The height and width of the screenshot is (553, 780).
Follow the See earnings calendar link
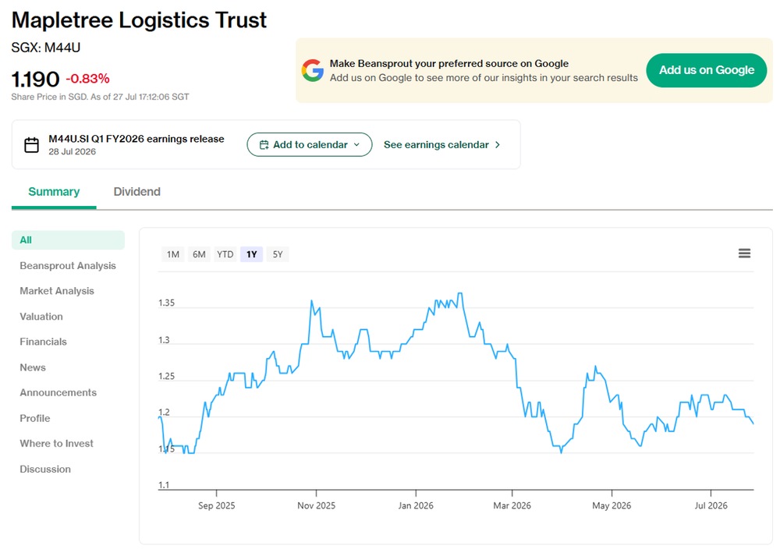(441, 145)
